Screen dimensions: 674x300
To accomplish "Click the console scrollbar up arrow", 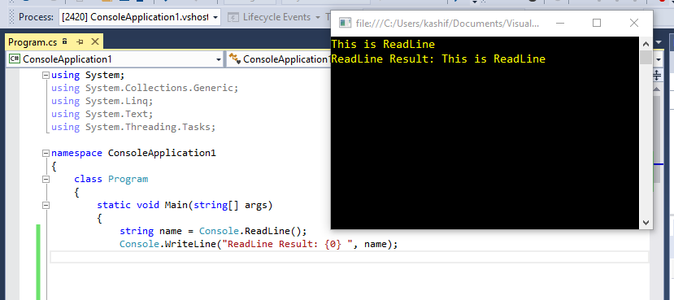I will tap(646, 43).
